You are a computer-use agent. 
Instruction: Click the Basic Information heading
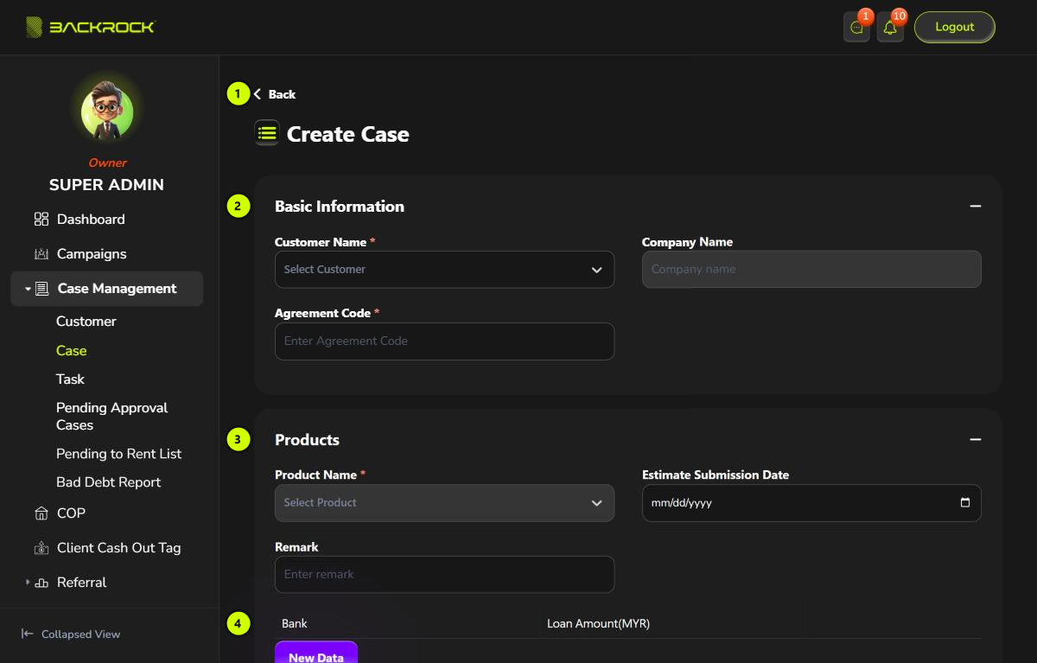point(340,207)
